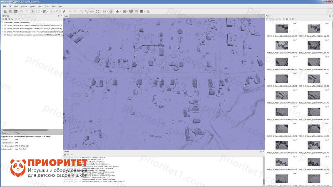Select the Workspace root tree item
The image size is (333, 187).
(x=17, y=22)
